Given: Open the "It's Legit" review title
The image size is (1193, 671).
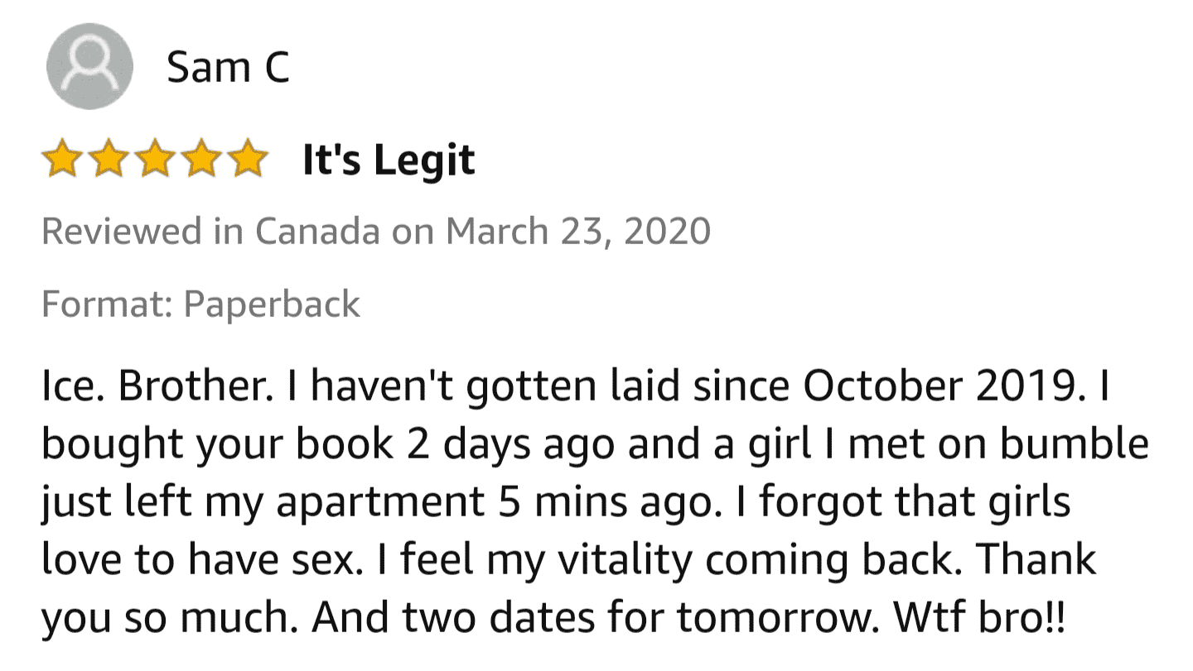Looking at the screenshot, I should pos(389,160).
